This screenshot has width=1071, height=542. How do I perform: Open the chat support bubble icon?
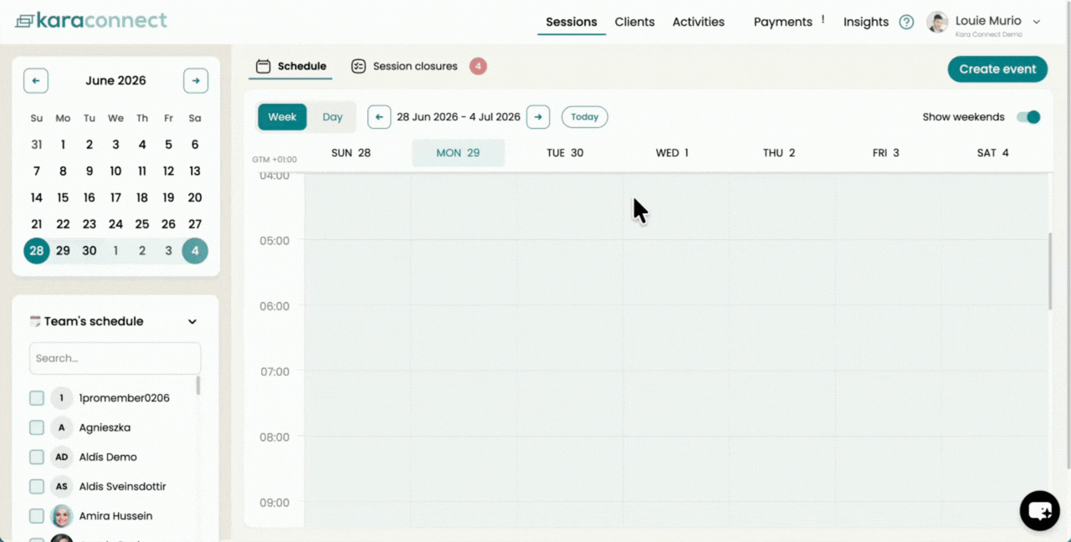coord(1039,510)
